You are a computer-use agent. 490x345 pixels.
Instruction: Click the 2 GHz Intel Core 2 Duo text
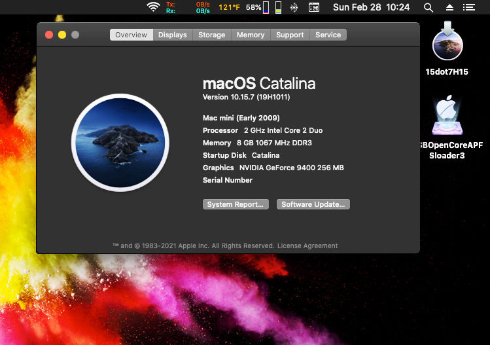point(283,130)
